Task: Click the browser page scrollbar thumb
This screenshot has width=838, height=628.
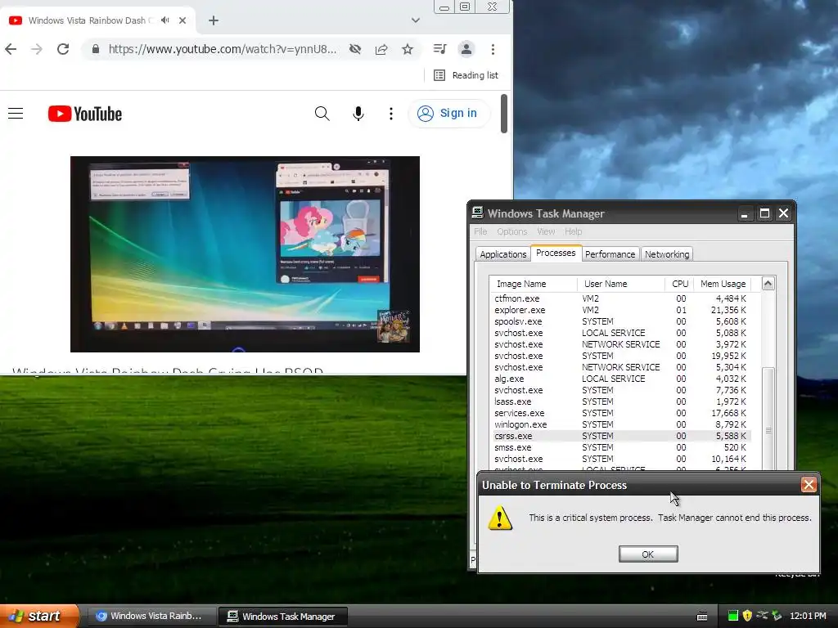Action: [x=503, y=113]
